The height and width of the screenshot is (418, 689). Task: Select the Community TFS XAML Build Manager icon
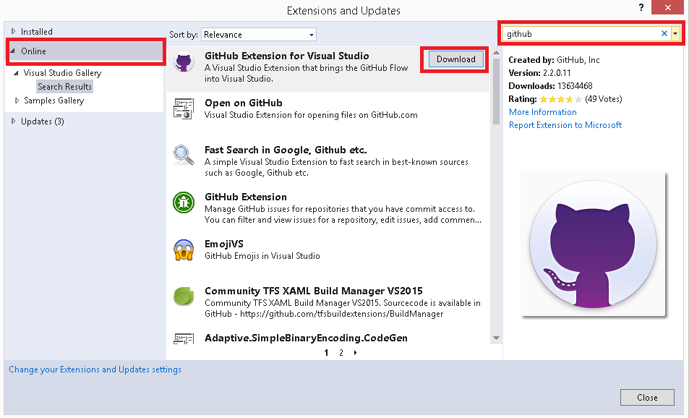click(184, 297)
